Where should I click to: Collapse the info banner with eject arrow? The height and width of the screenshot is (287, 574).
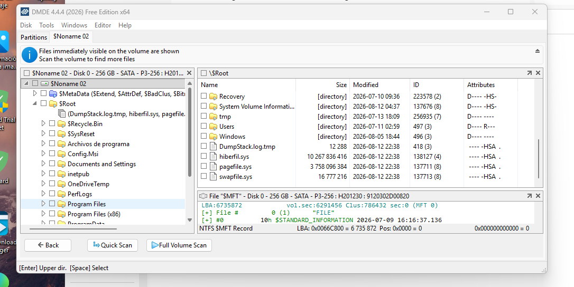point(538,51)
